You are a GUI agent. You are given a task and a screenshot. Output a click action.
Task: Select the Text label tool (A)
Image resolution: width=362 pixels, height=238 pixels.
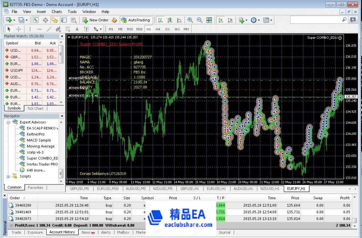[x=77, y=29]
